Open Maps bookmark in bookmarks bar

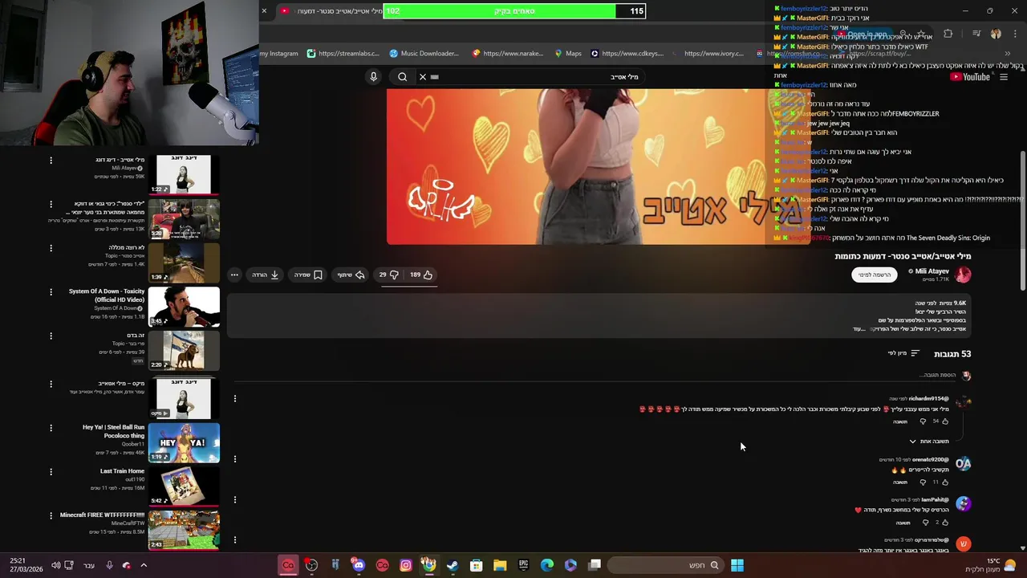[x=568, y=54]
